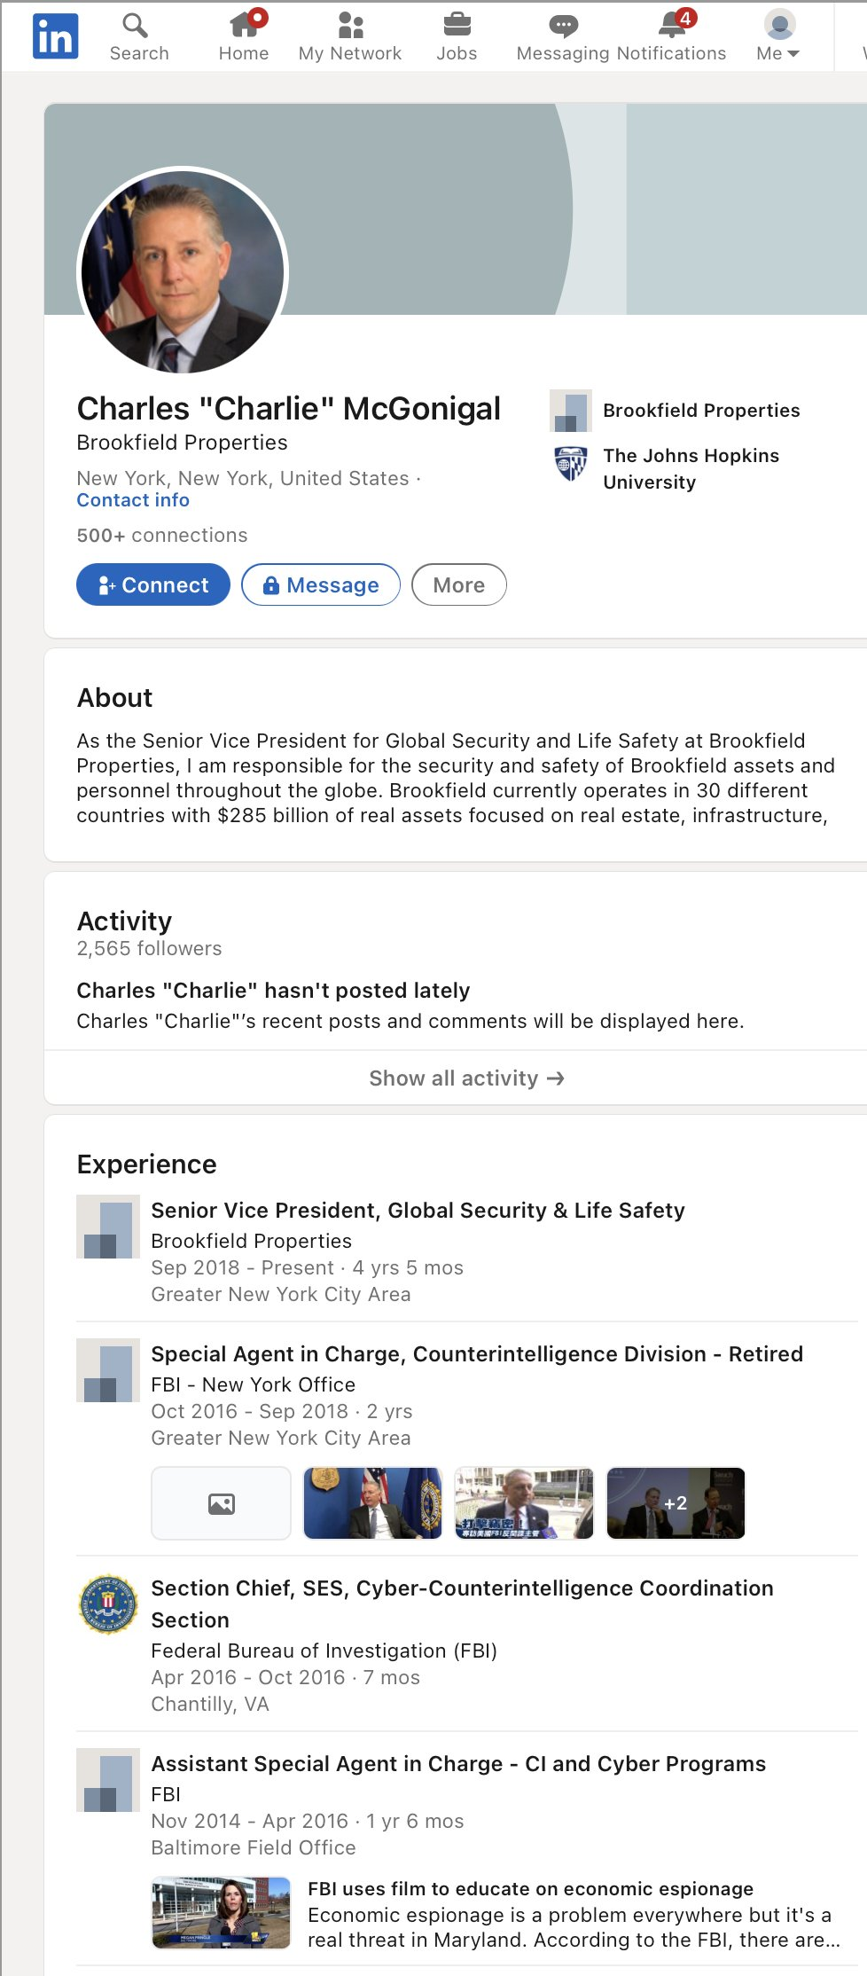Click Brookfield Properties logo in header
Screen dimensions: 867x1976
[571, 411]
